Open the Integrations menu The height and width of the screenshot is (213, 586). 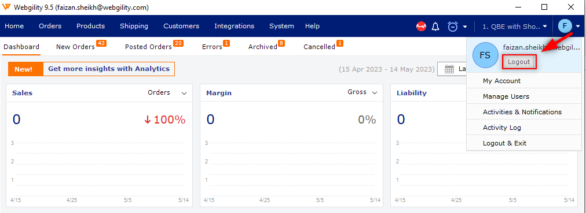point(235,26)
